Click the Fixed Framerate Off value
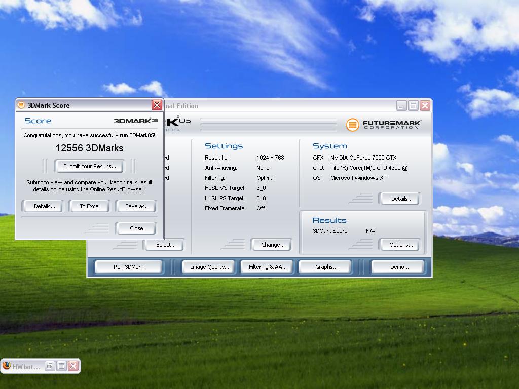 point(261,208)
